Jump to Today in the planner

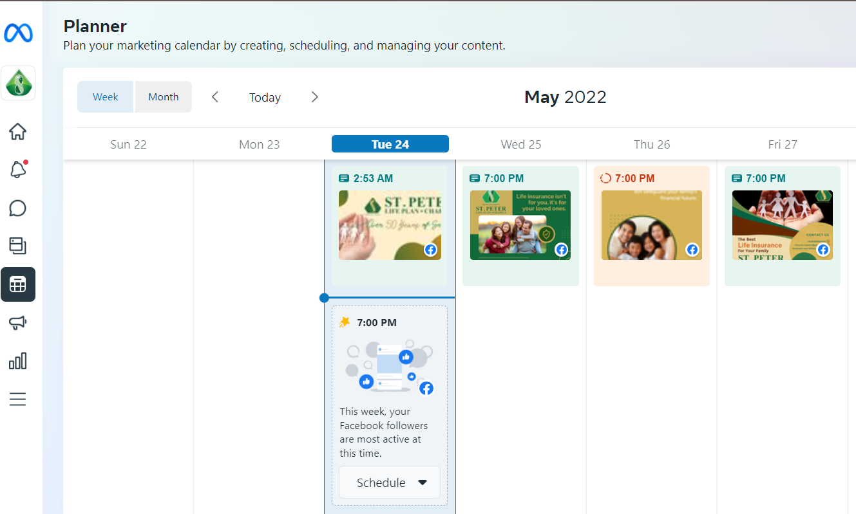tap(265, 97)
